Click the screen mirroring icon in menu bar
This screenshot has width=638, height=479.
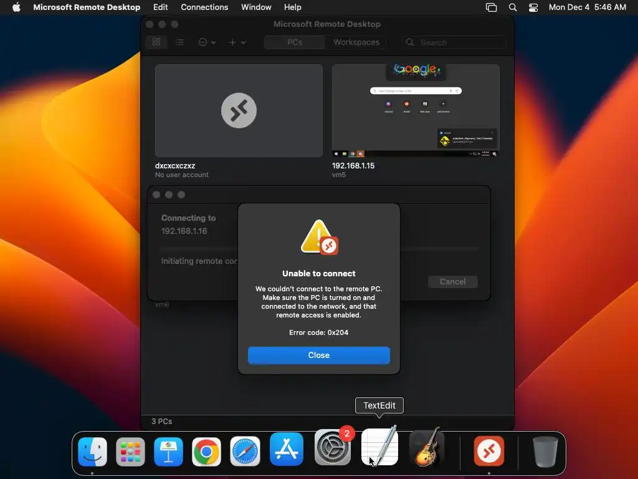[x=491, y=7]
